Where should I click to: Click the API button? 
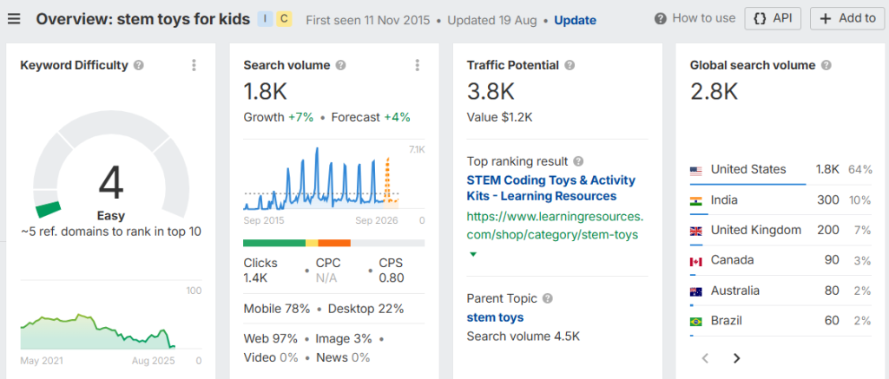pos(773,18)
